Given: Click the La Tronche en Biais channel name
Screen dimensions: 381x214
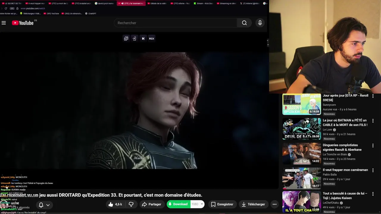Looking at the screenshot, I should [x=335, y=155].
